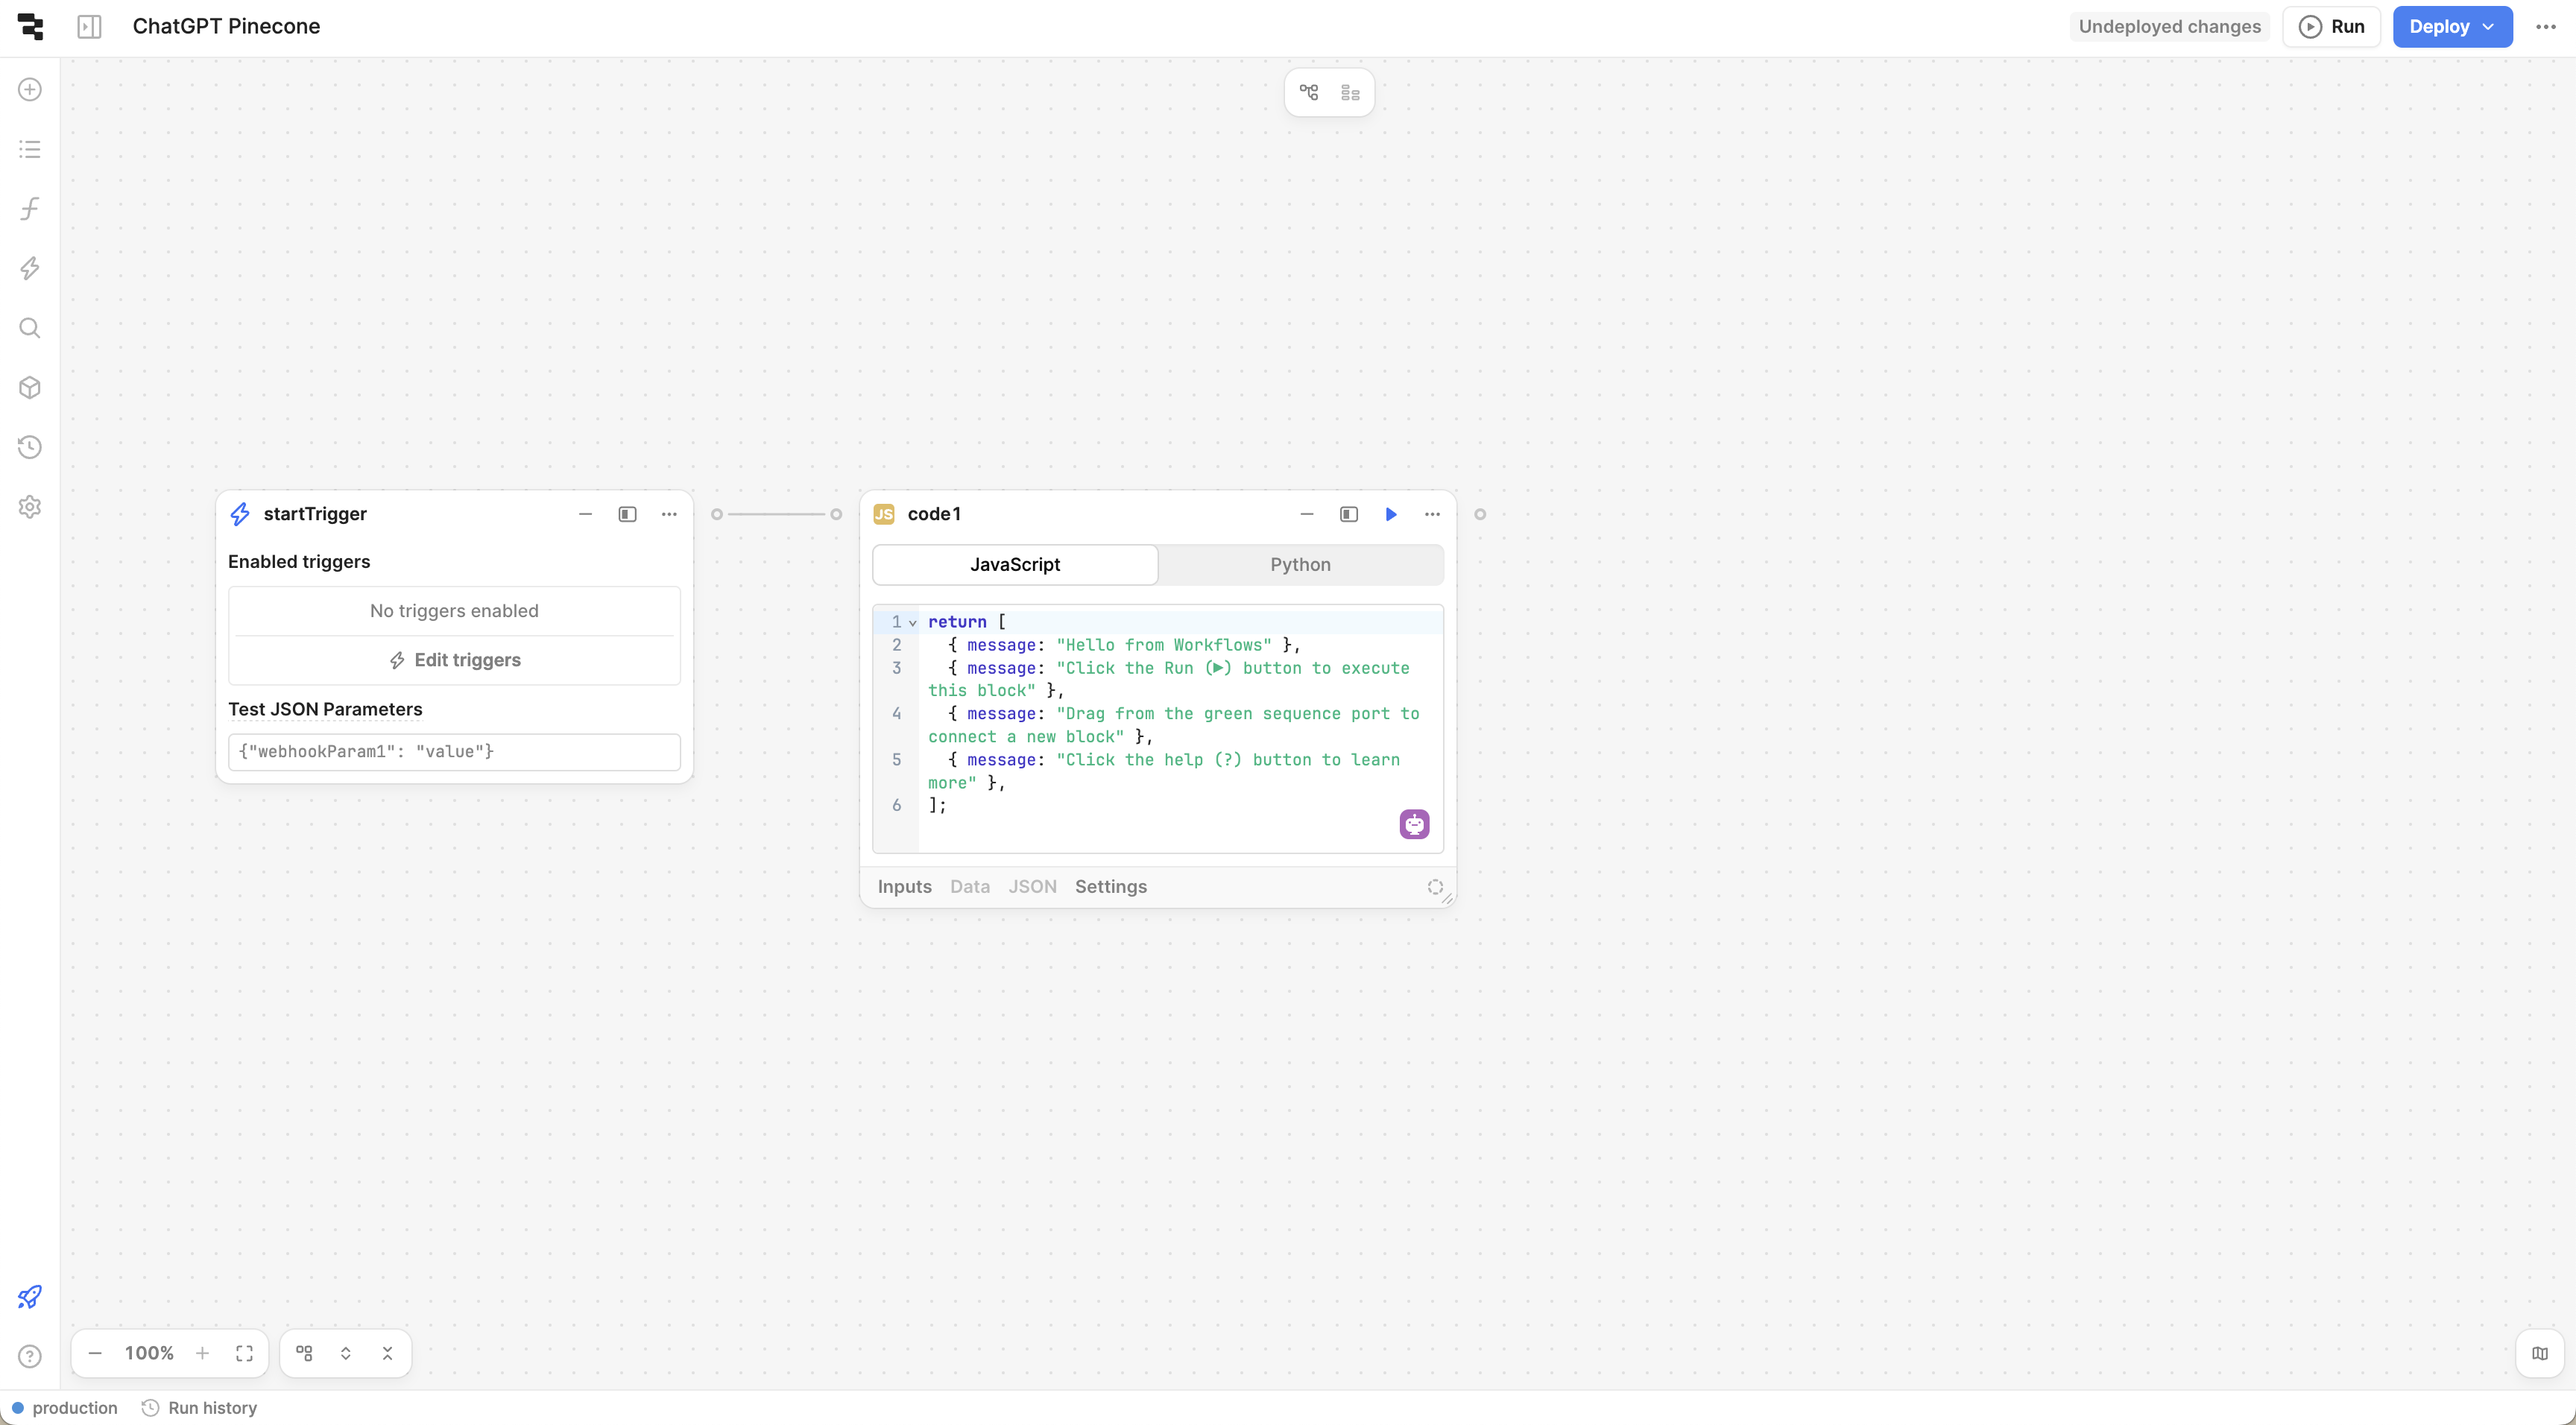Open workflow settings gear
Screen dimensions: 2576x1425
tap(29, 507)
